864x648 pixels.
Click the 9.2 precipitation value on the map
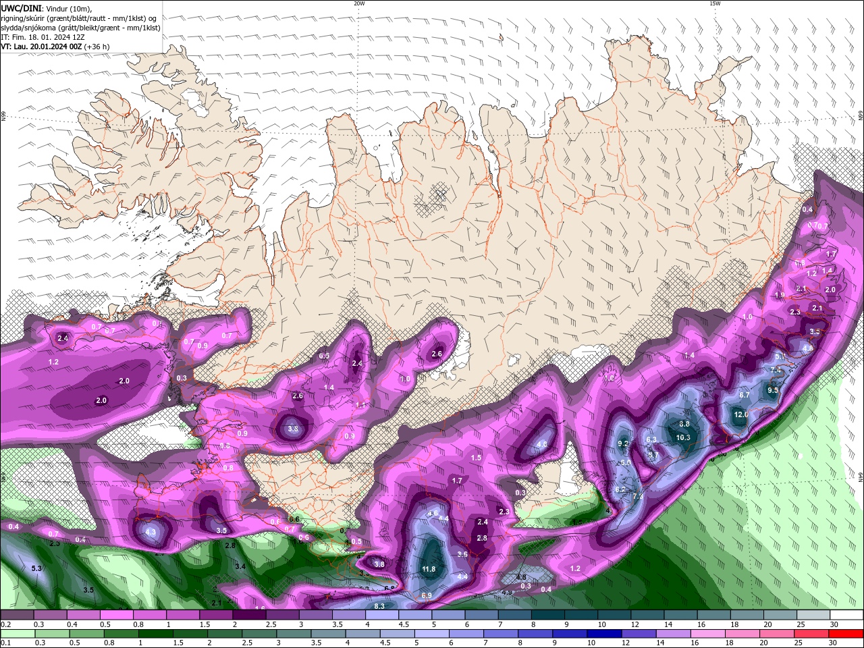pyautogui.click(x=623, y=443)
